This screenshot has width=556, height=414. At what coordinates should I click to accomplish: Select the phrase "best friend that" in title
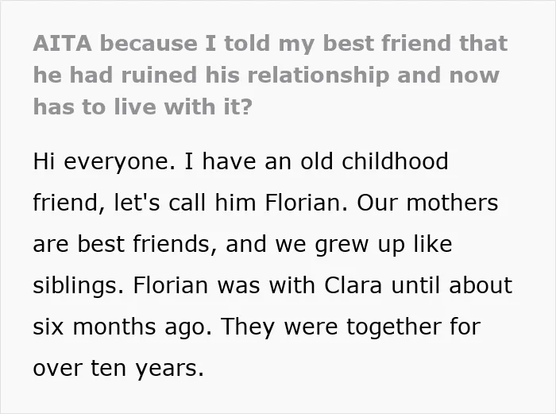tap(415, 43)
